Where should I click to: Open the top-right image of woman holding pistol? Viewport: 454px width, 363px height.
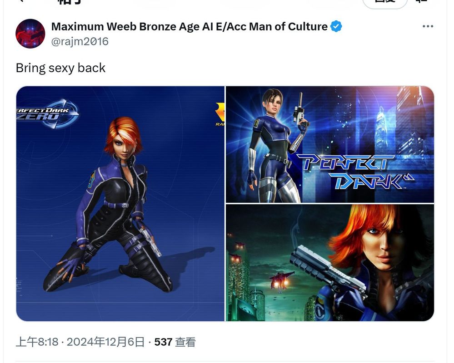pyautogui.click(x=330, y=144)
